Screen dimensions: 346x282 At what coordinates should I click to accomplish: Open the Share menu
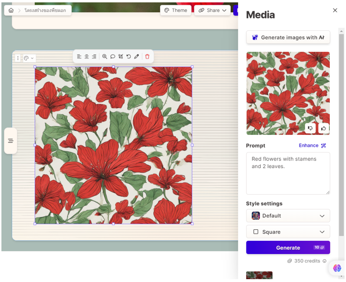[x=212, y=10]
